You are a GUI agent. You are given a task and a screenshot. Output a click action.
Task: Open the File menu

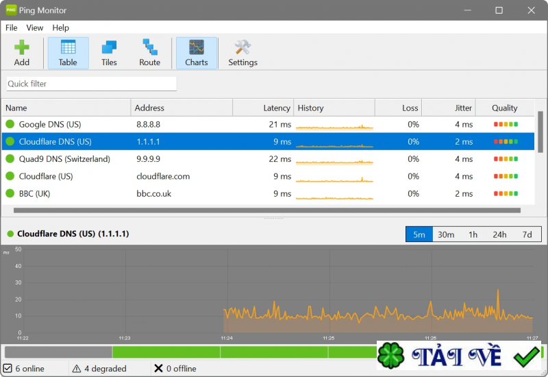(x=11, y=28)
